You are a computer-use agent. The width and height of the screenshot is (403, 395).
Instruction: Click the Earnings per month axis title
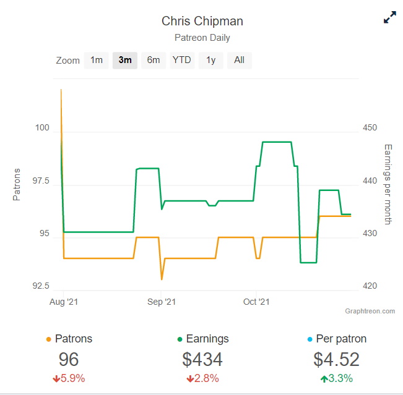coord(388,184)
